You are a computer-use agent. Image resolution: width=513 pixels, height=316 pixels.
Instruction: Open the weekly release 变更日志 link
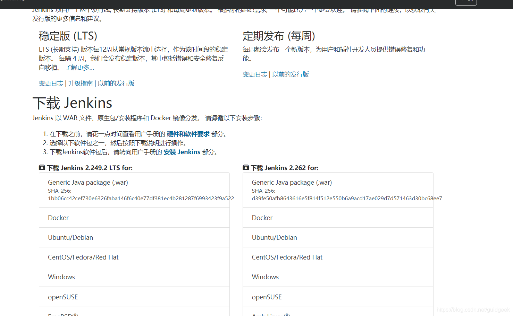255,74
